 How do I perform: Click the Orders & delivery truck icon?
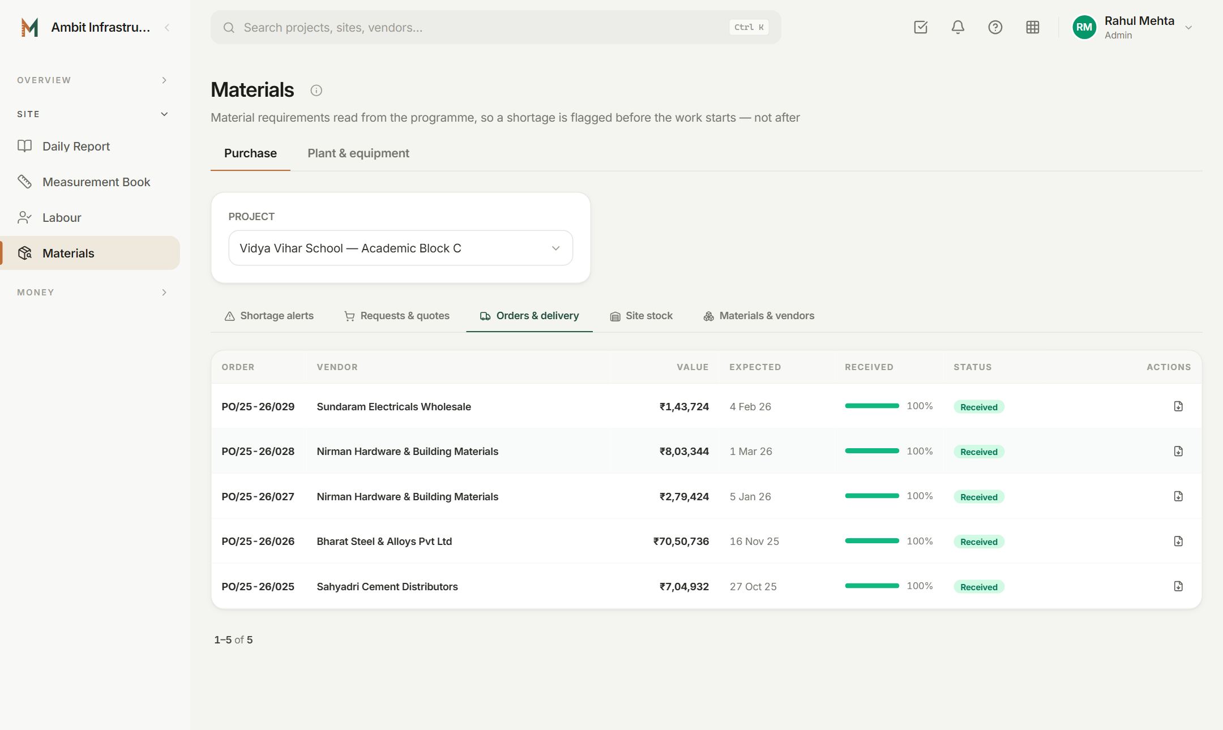coord(485,316)
